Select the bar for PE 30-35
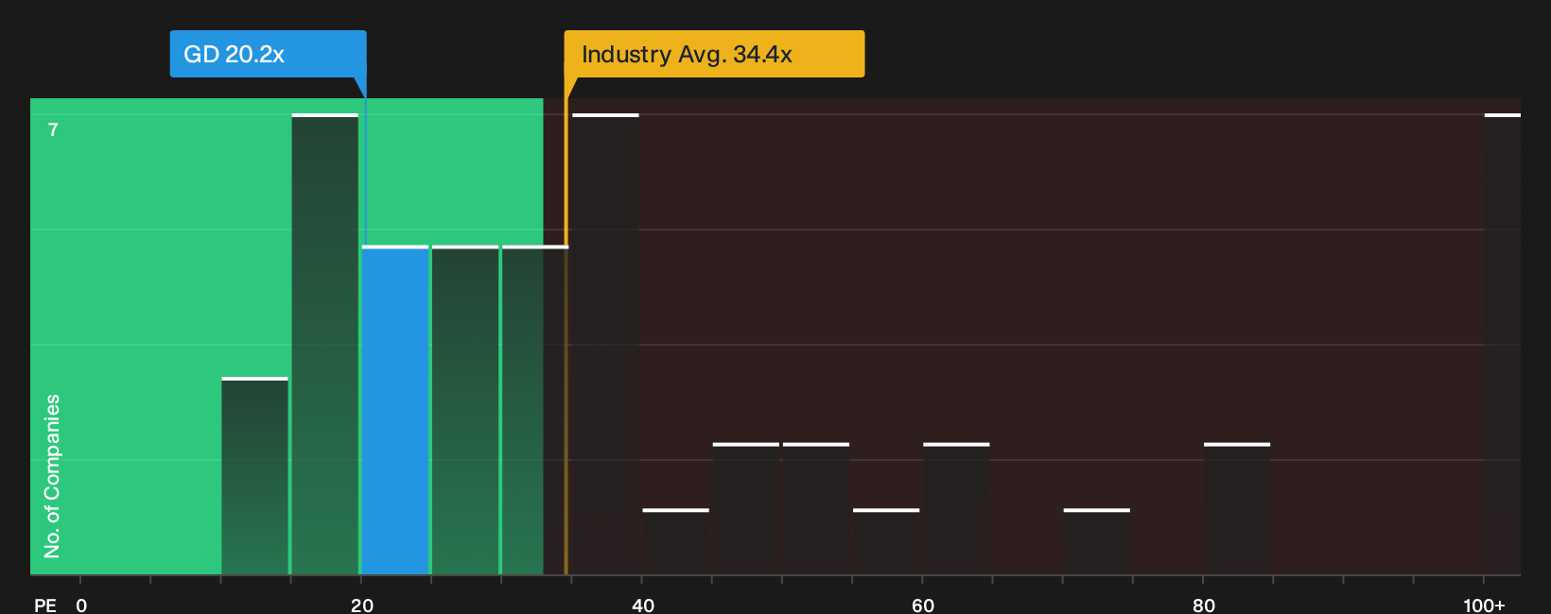1551x614 pixels. [535, 410]
